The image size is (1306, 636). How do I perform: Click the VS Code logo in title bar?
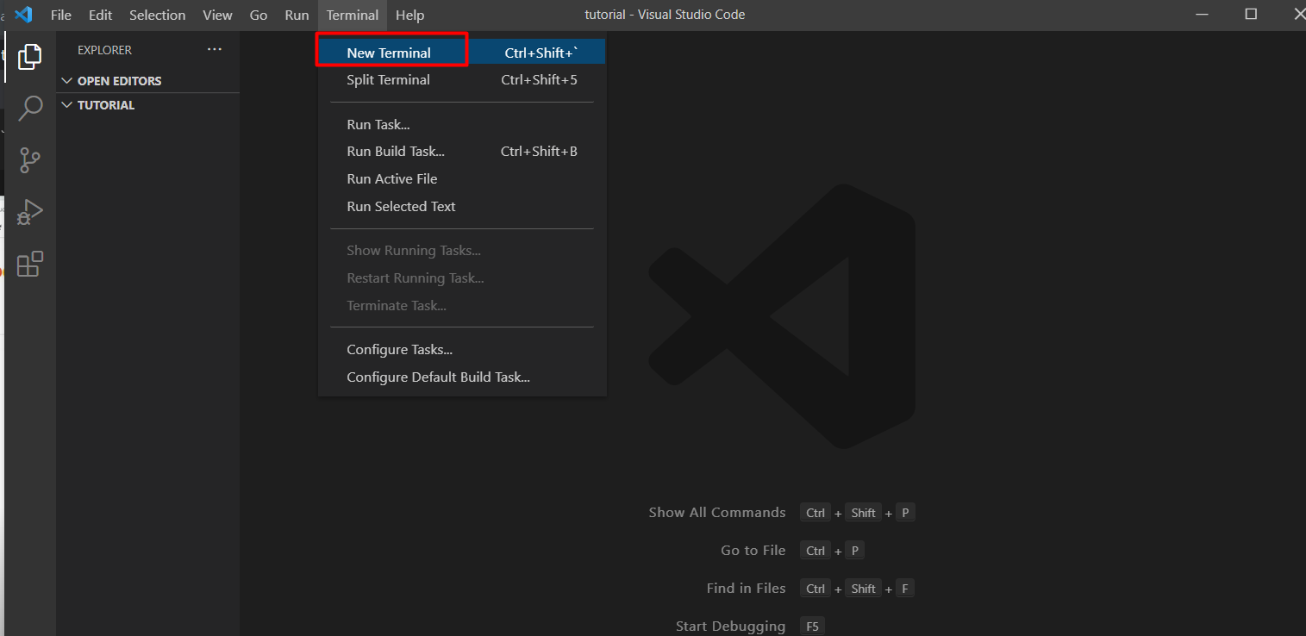[23, 15]
